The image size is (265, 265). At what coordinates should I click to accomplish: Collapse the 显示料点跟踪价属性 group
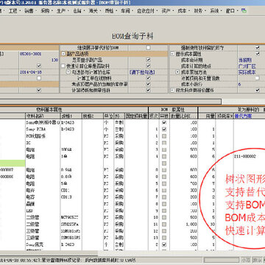172,91
